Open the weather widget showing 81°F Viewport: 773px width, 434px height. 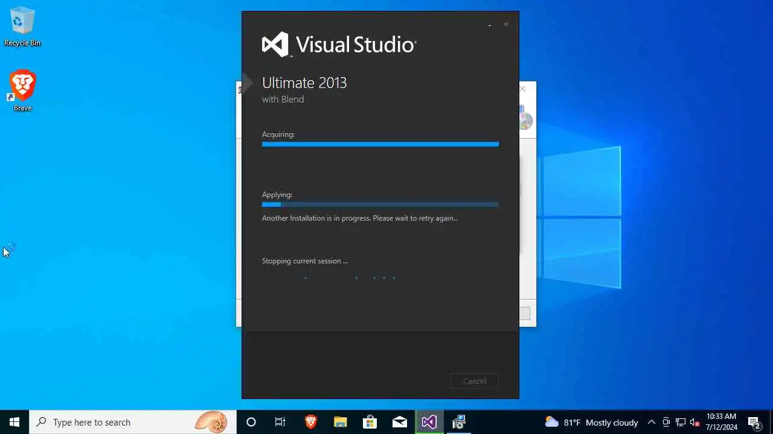[591, 422]
